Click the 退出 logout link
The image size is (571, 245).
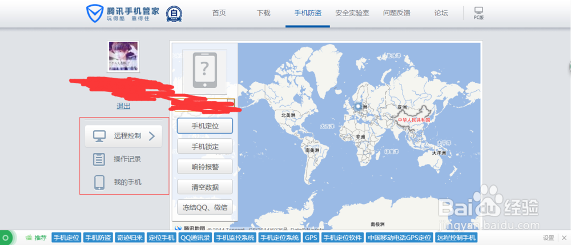coord(123,106)
